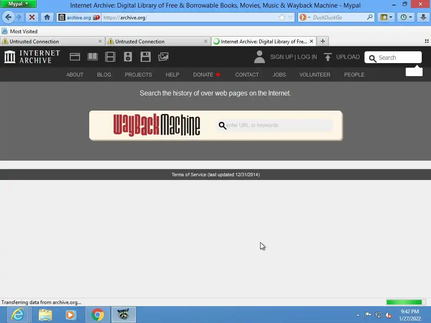431x323 pixels.
Task: Click the UPLOAD arrow icon
Action: point(327,57)
